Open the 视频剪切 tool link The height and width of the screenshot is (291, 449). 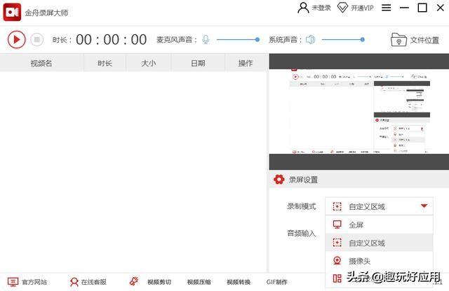point(159,282)
